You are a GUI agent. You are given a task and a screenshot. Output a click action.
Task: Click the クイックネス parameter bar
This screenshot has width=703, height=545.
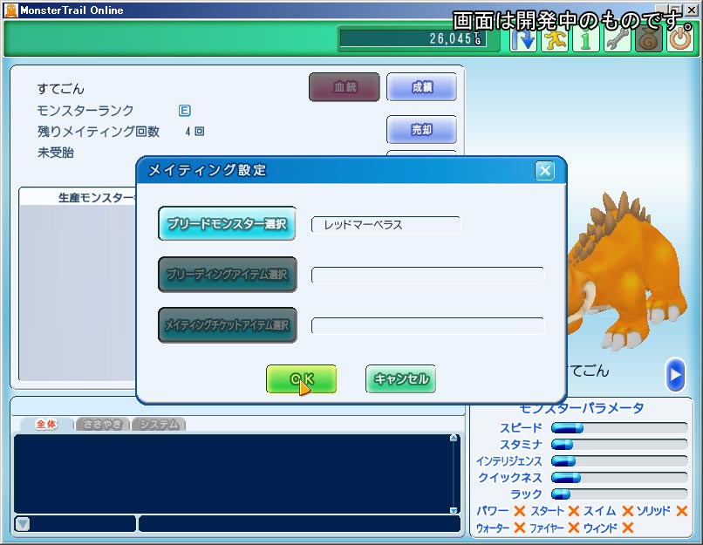[x=619, y=478]
